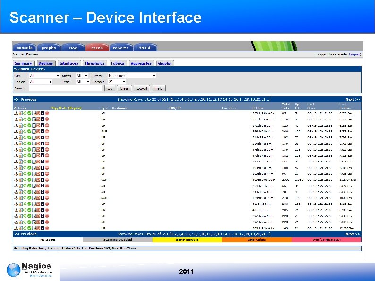This screenshot has width=375, height=281.
Task: Open the Type dropdown filter
Action: 83,82
